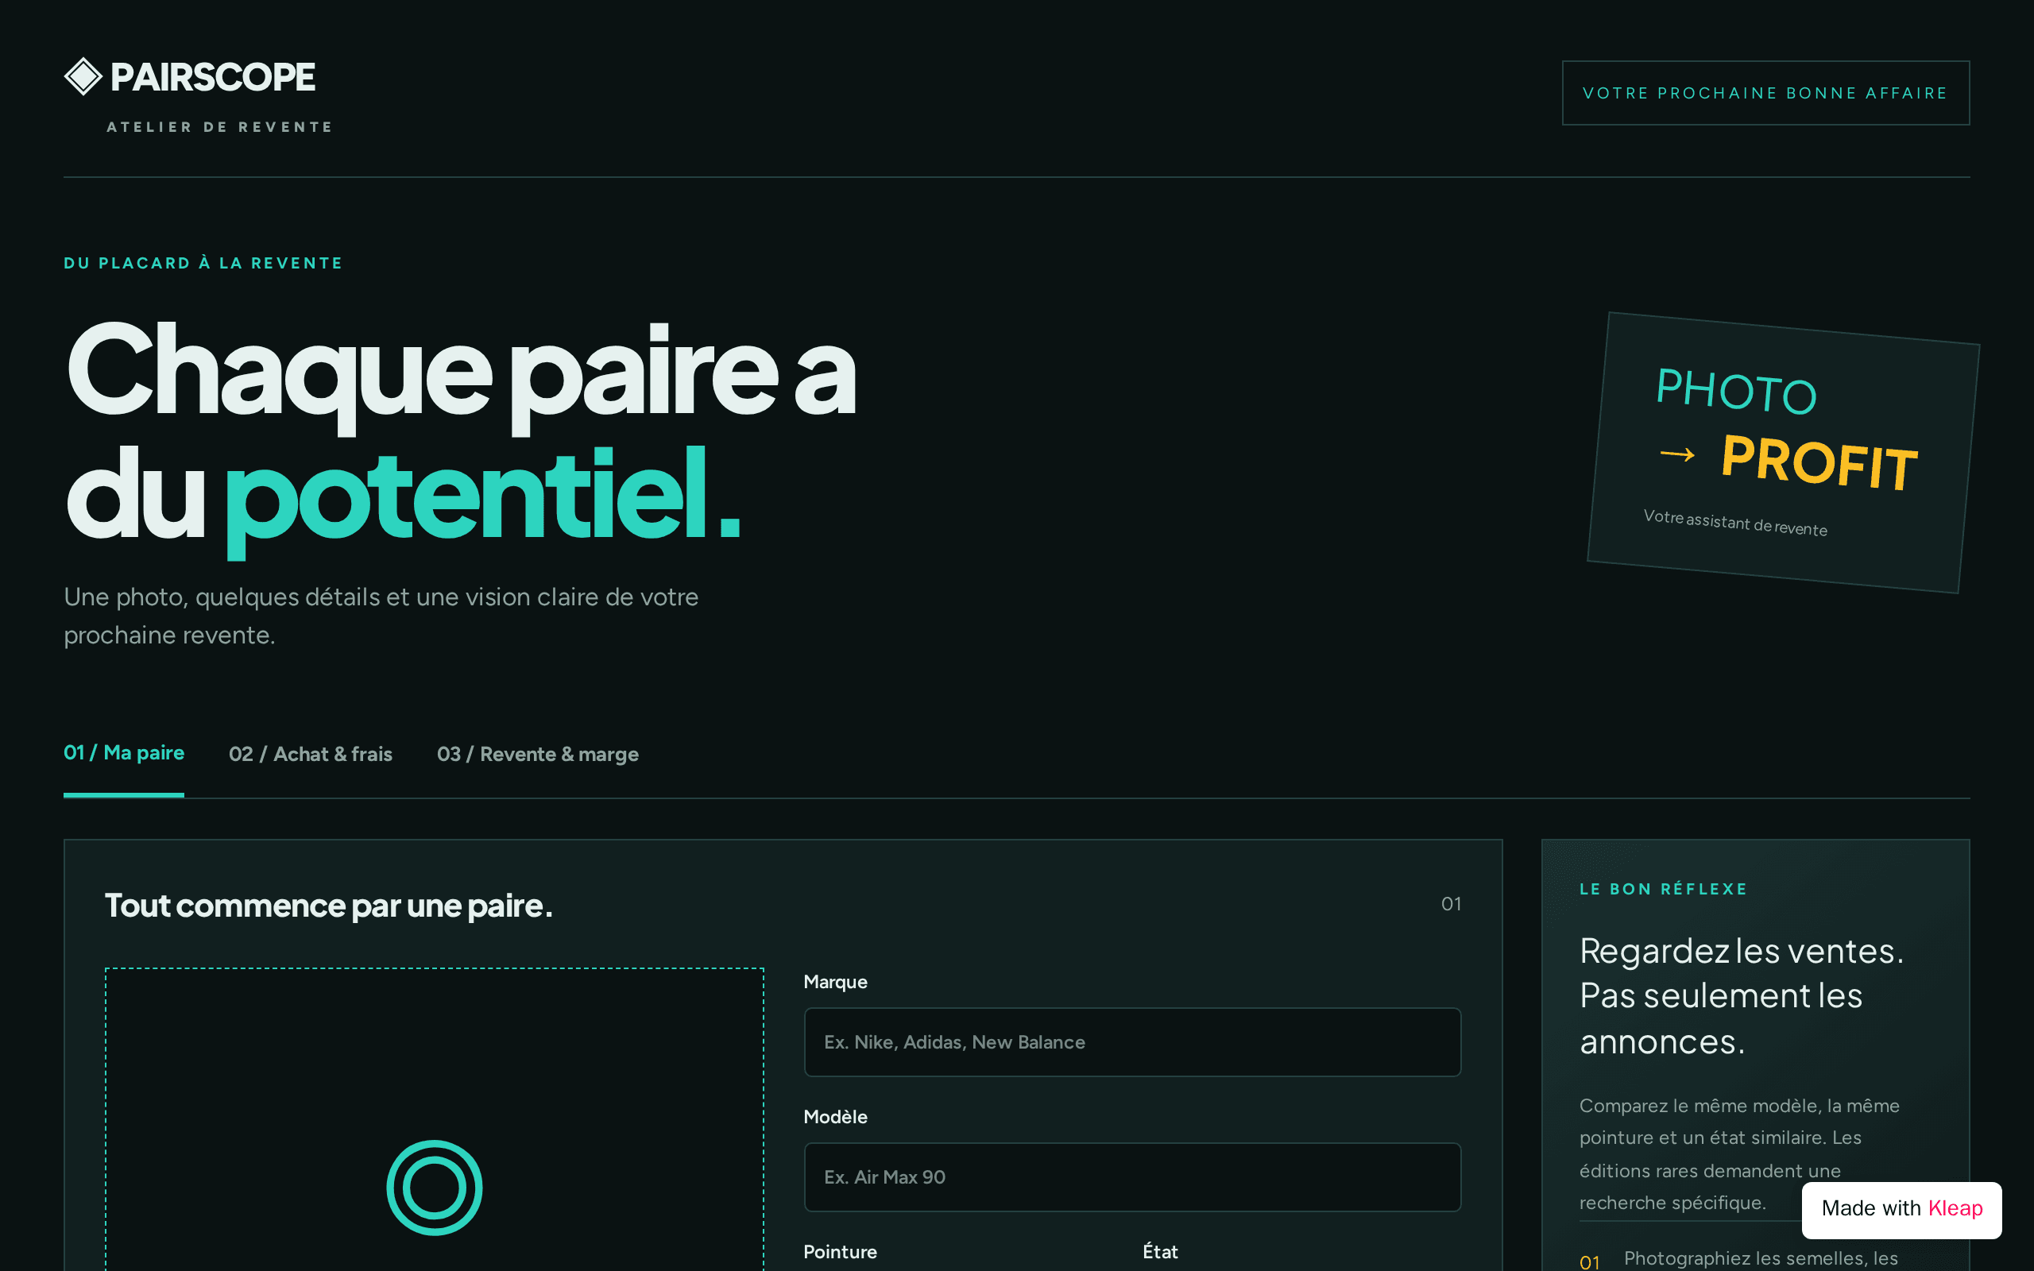Click the "Une photo, quelques détails" subtitle
2034x1271 pixels.
pyautogui.click(x=381, y=616)
